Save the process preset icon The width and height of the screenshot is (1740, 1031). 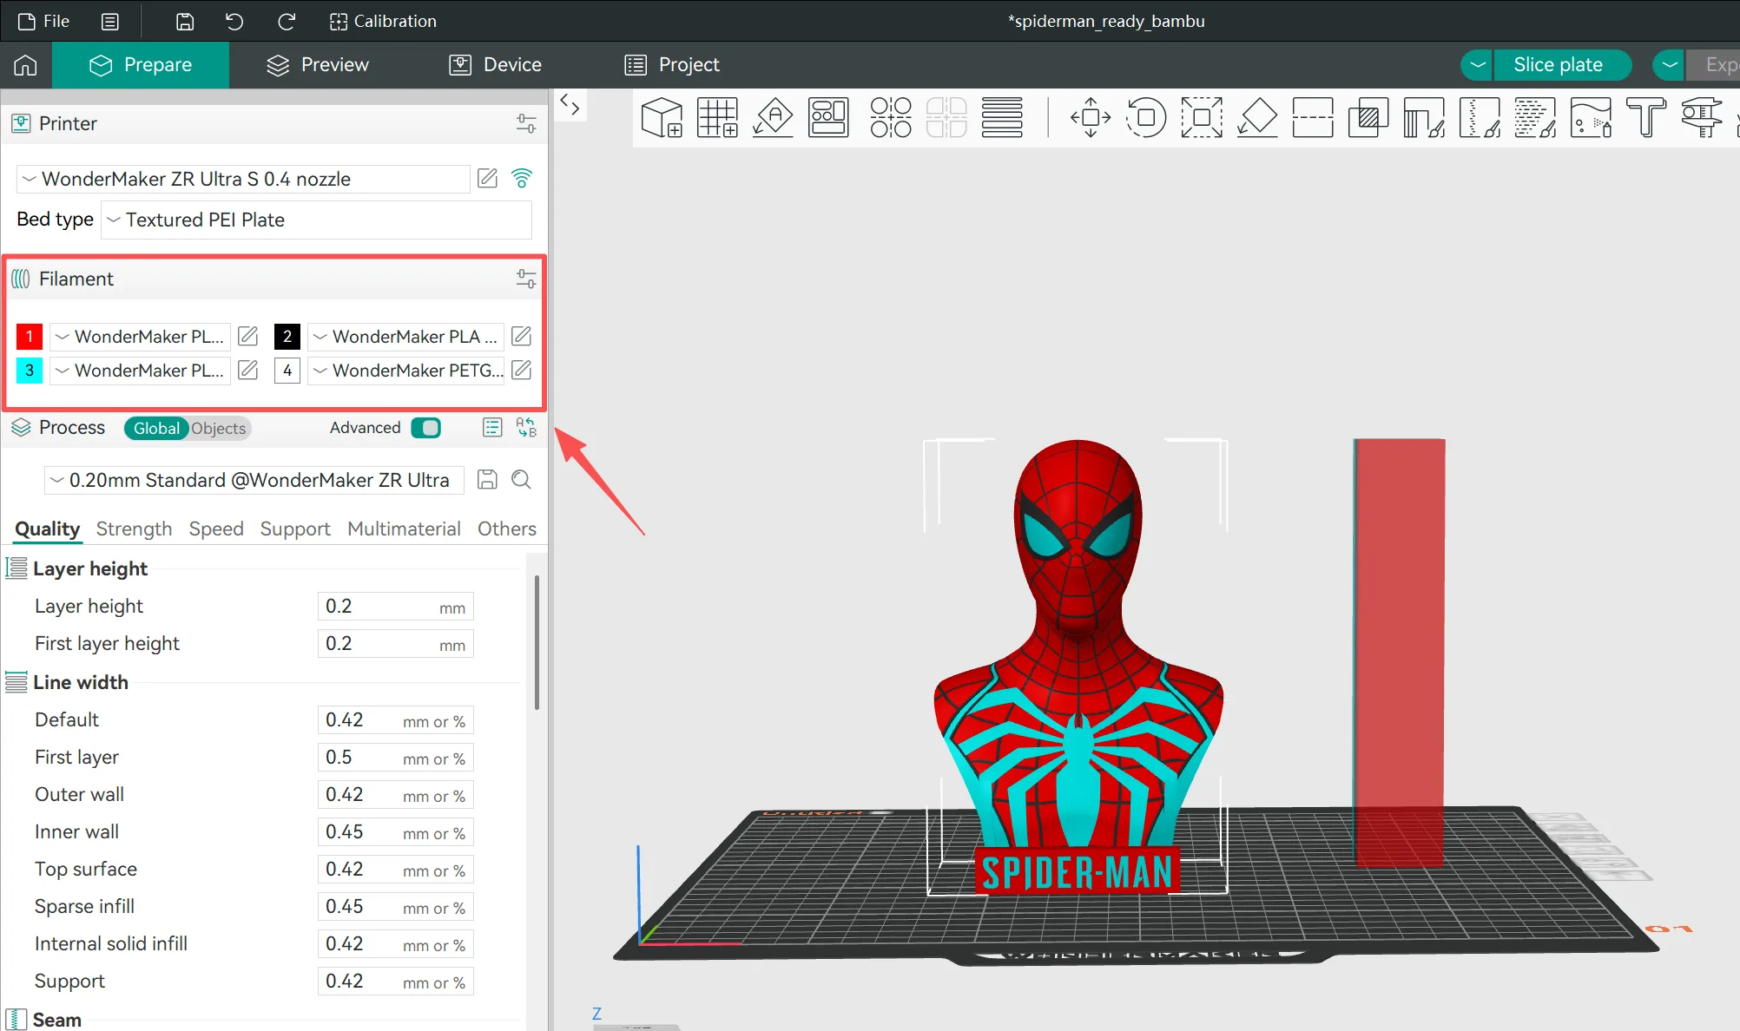(488, 480)
